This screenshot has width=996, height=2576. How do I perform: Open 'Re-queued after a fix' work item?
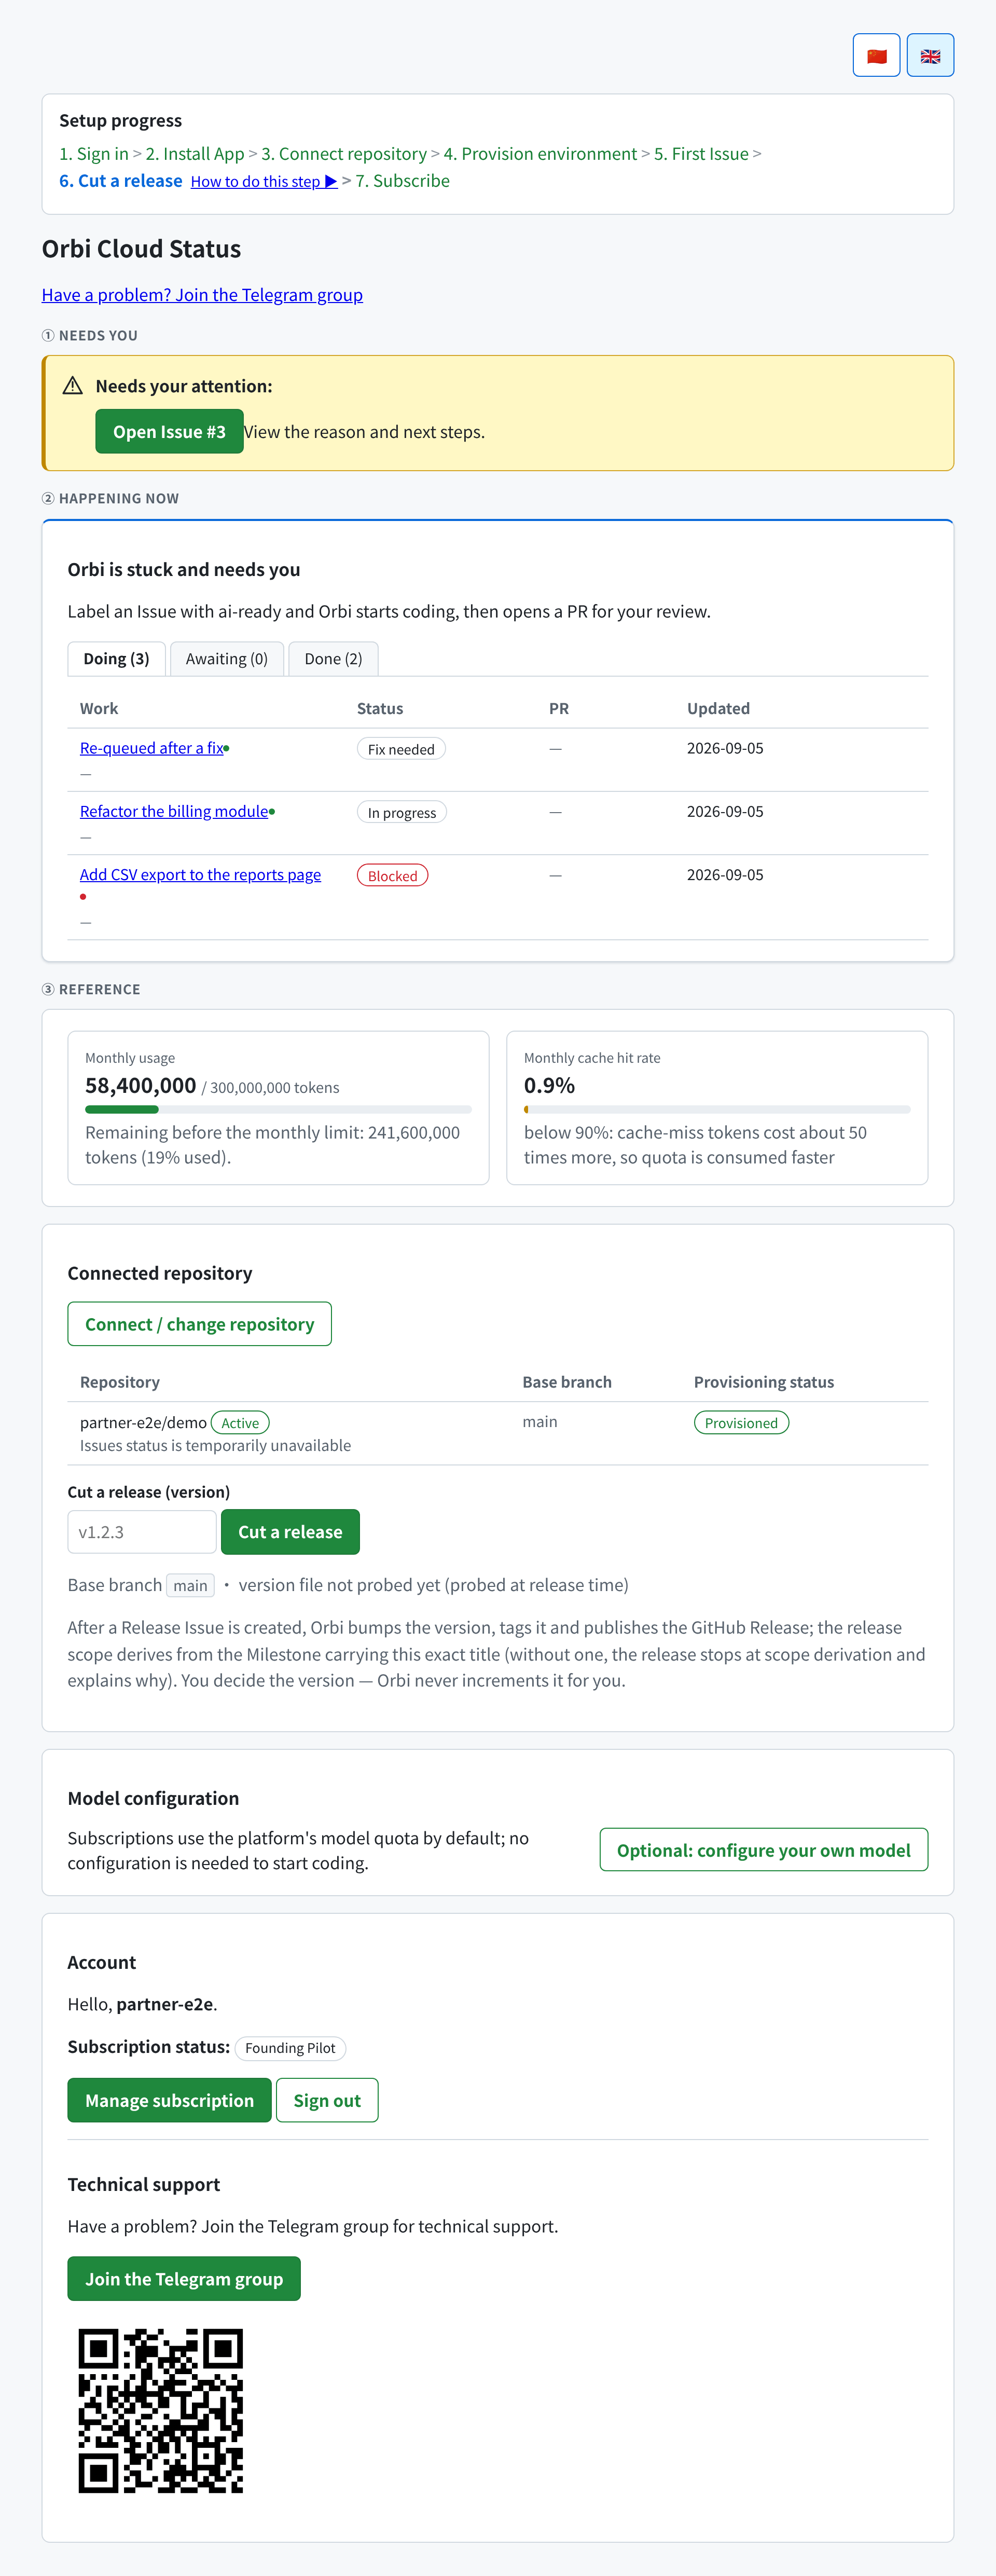(152, 748)
